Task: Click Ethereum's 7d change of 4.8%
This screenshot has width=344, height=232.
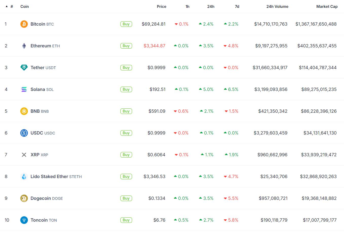Action: (x=231, y=46)
